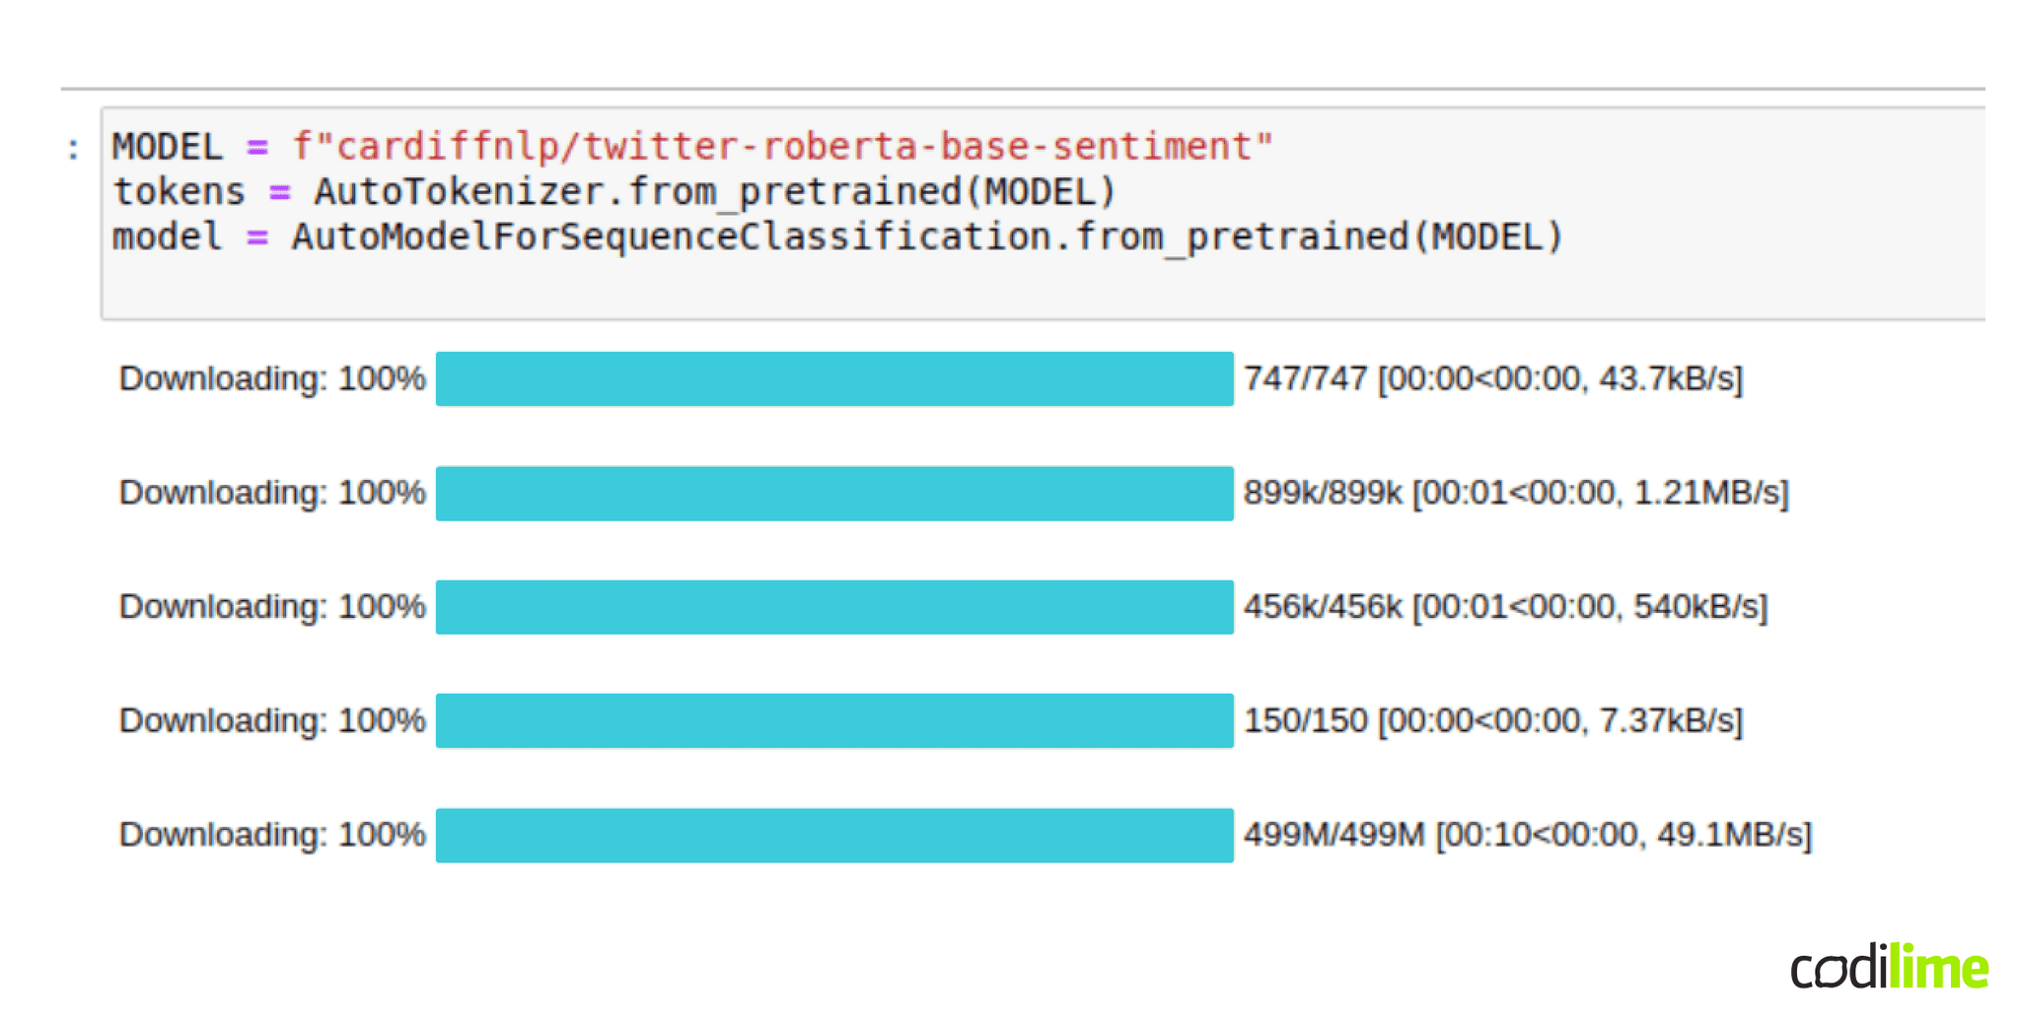This screenshot has width=2020, height=1019.
Task: Click the AutoModelForSequenceClassification line in the cell
Action: pos(926,238)
